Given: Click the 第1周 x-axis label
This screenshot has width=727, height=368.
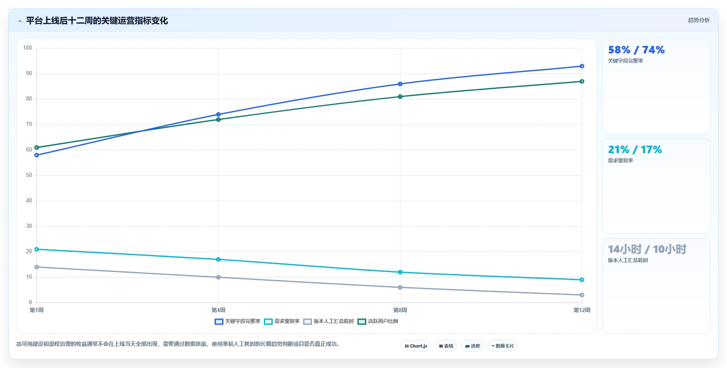Looking at the screenshot, I should (x=37, y=310).
